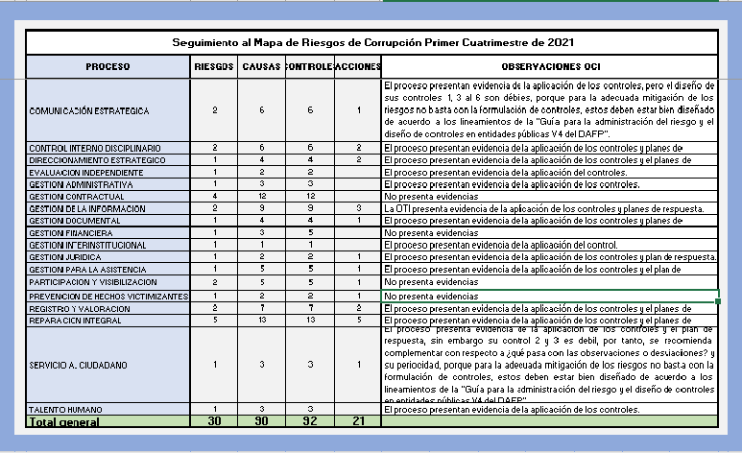Click riesgos value 5 in REPARACION INTEGRAL row
The image size is (742, 453).
pyautogui.click(x=215, y=320)
